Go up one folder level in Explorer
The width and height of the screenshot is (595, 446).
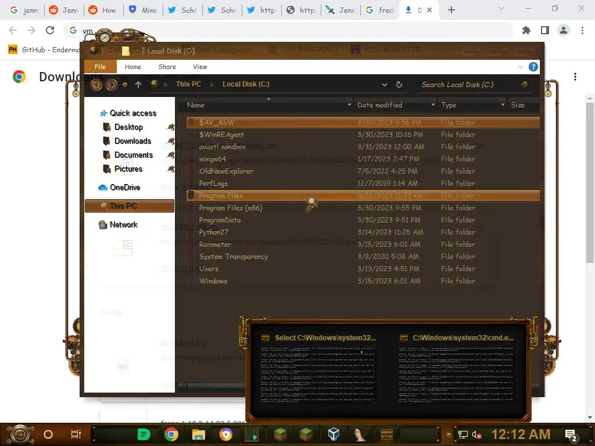(138, 85)
